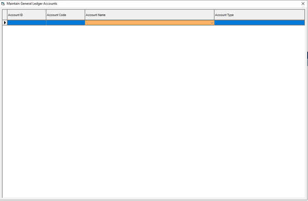Image resolution: width=308 pixels, height=201 pixels.
Task: Open the Account Name dropdown arrow
Action: pyautogui.click(x=212, y=23)
